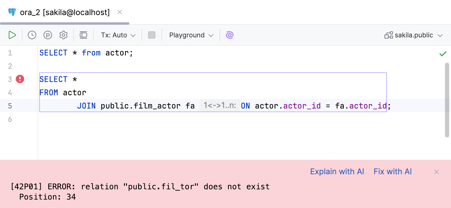
Task: Dismiss the error panel with the X
Action: coord(436,172)
